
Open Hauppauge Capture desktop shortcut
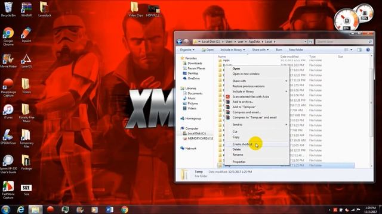click(x=8, y=88)
